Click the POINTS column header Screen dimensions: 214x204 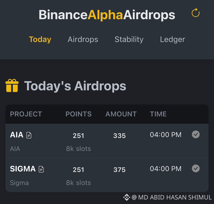click(78, 114)
